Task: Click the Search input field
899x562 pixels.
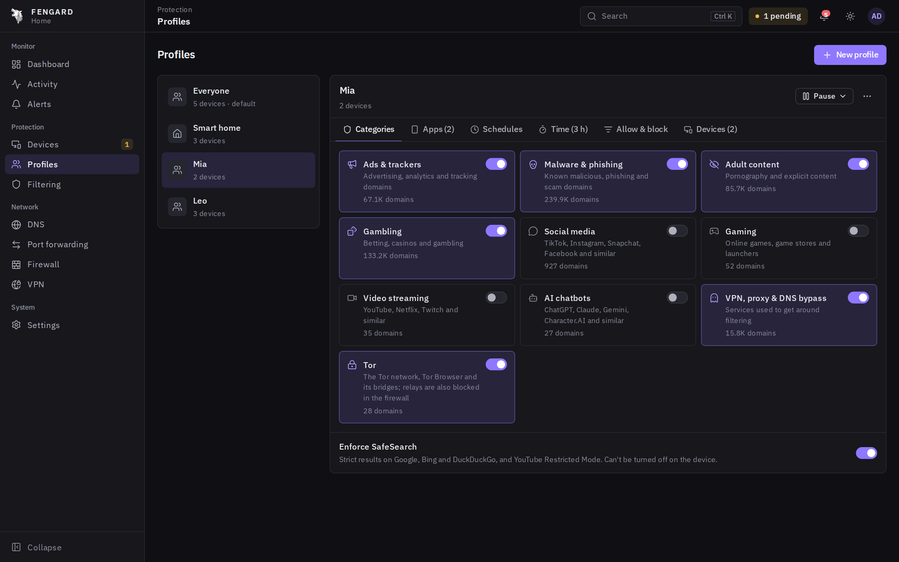Action: 661,16
